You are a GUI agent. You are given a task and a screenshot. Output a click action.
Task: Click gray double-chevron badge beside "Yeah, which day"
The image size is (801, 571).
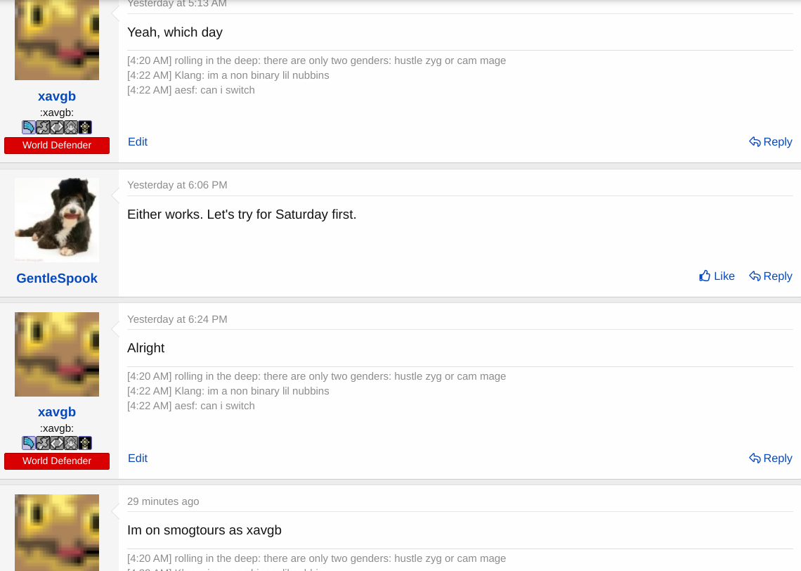57,127
